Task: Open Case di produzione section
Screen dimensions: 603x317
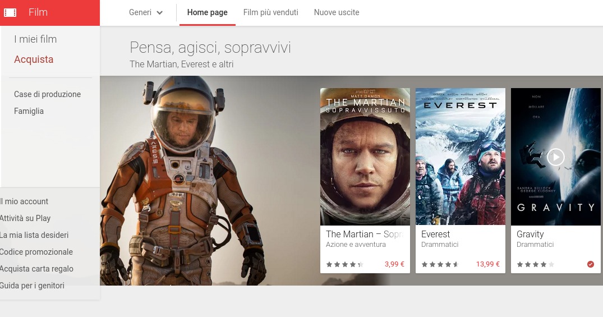Action: coord(47,94)
